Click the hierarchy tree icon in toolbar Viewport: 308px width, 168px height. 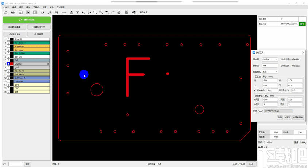pyautogui.click(x=134, y=12)
